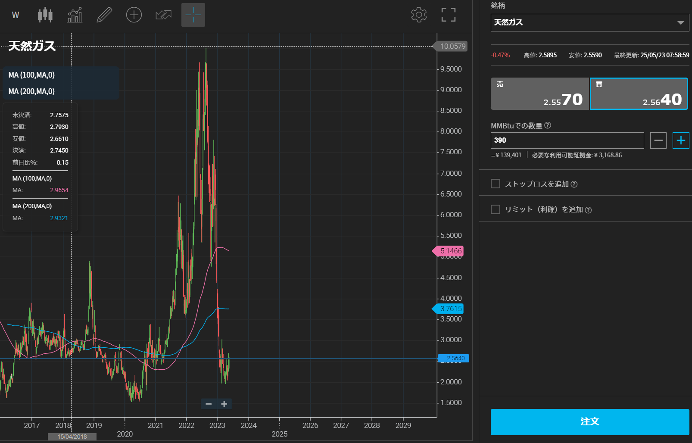Click the add comparison plus-circle icon
This screenshot has width=692, height=443.
[x=134, y=15]
